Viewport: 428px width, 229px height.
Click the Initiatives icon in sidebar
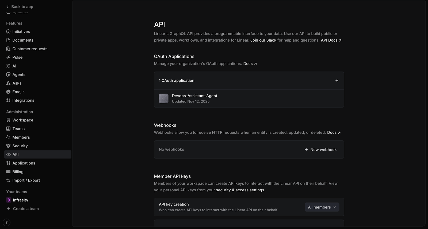(8, 31)
